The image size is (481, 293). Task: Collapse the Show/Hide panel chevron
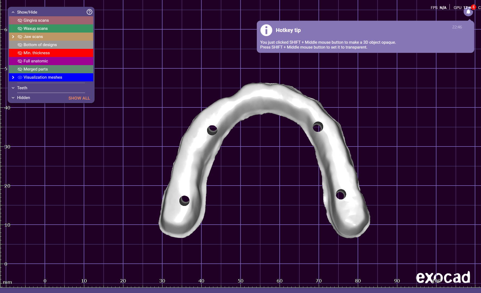coord(13,12)
